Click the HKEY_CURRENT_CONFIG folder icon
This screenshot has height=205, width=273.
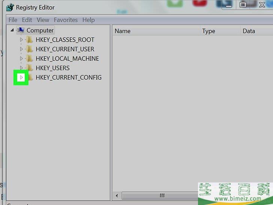tap(30, 77)
